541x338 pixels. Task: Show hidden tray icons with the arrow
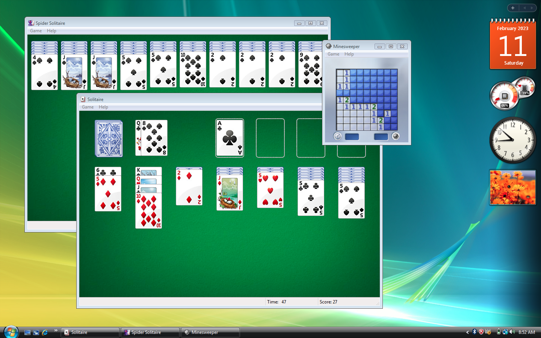467,332
